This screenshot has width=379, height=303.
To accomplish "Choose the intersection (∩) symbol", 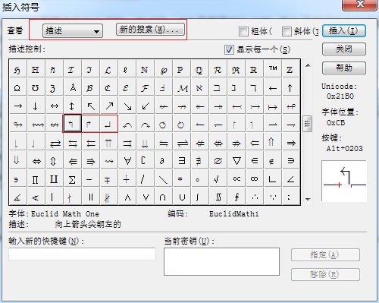I will [164, 197].
